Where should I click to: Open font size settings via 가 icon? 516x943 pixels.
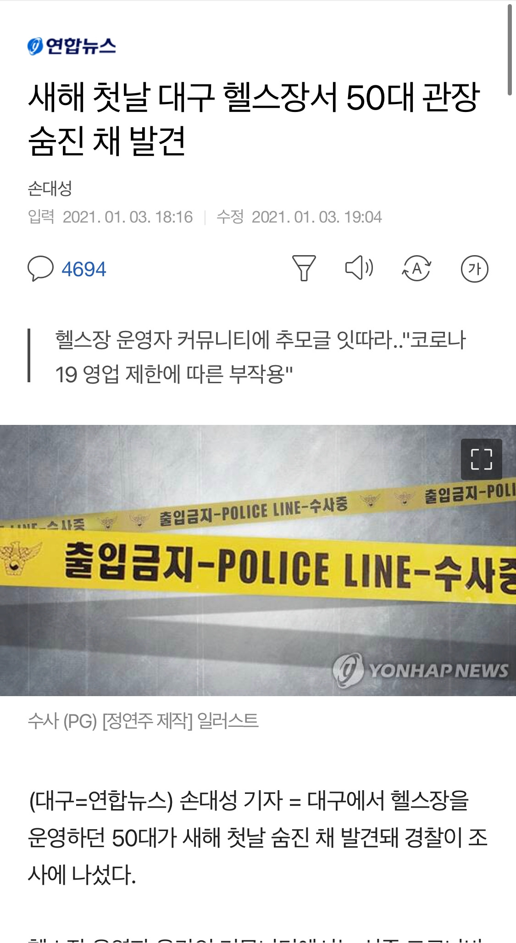[x=474, y=269]
